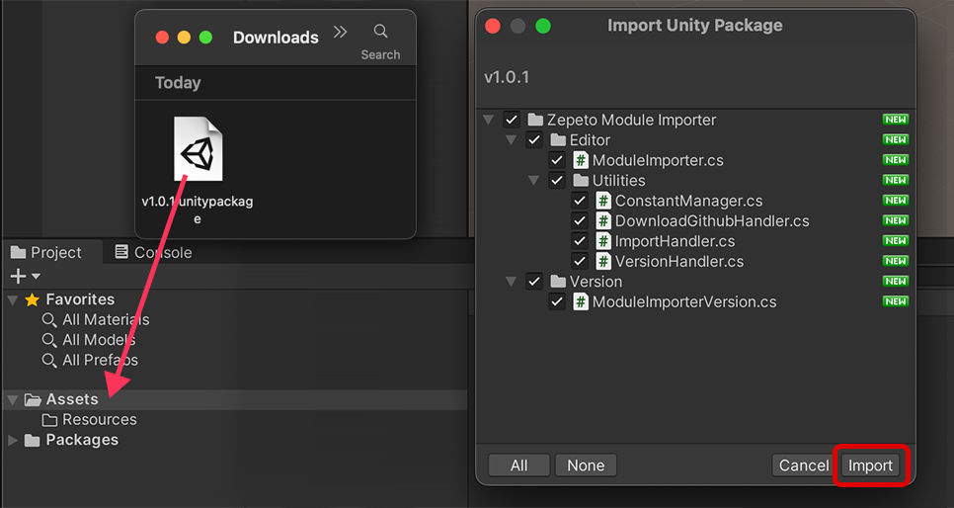Collapse the Zepeto Module Importer tree
This screenshot has height=508, width=954.
click(488, 120)
